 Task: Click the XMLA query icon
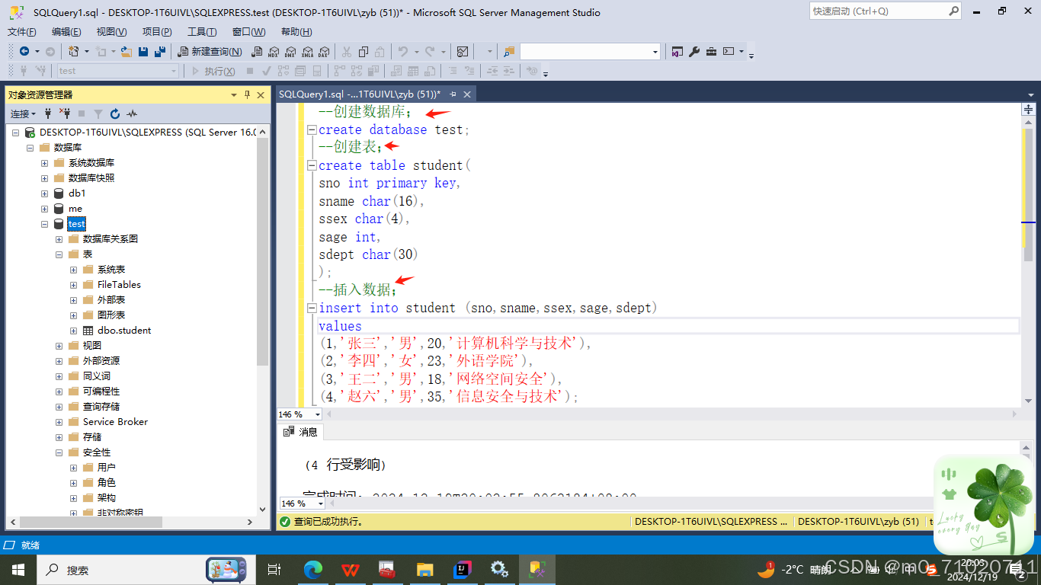tap(306, 52)
